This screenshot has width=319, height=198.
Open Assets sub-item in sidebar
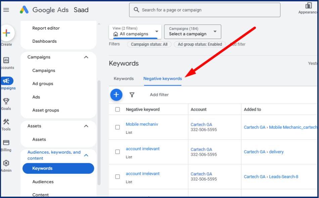click(39, 140)
